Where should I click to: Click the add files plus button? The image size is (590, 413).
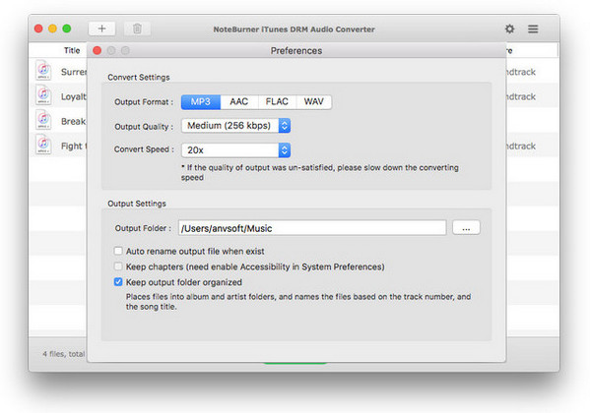click(x=101, y=29)
